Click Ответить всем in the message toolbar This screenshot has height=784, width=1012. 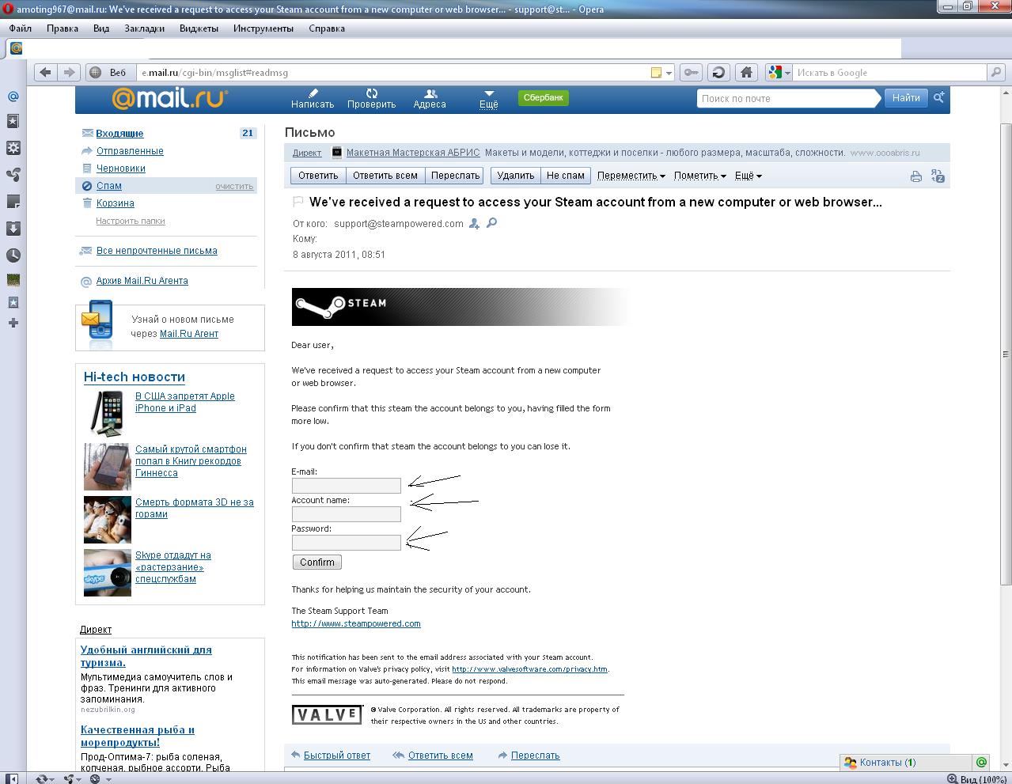[385, 176]
